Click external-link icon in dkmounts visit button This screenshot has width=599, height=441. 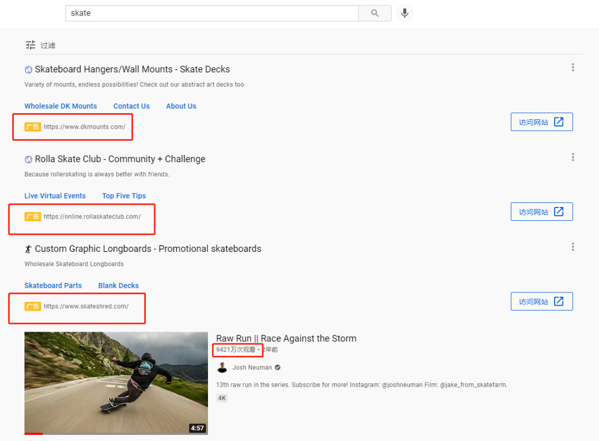[559, 122]
